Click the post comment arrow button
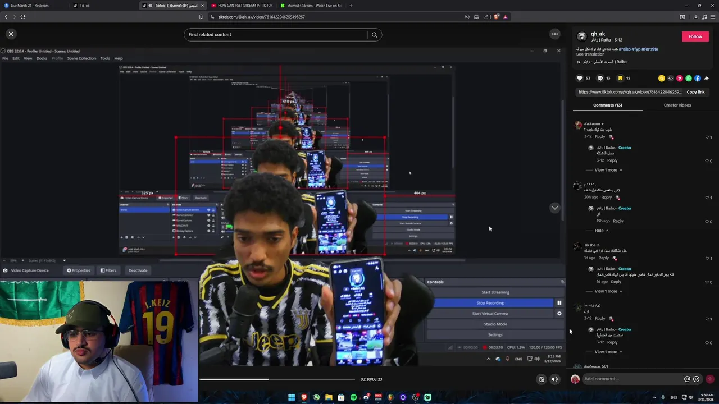The image size is (719, 404). (x=709, y=379)
